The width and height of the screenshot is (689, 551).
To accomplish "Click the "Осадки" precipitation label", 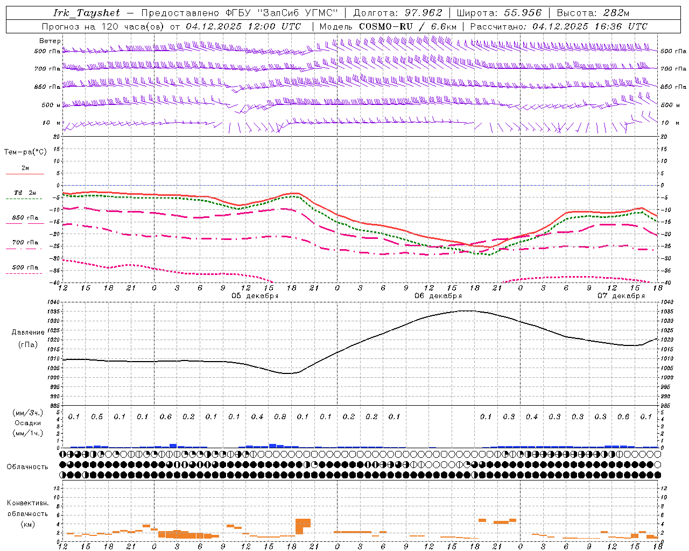I will click(28, 423).
